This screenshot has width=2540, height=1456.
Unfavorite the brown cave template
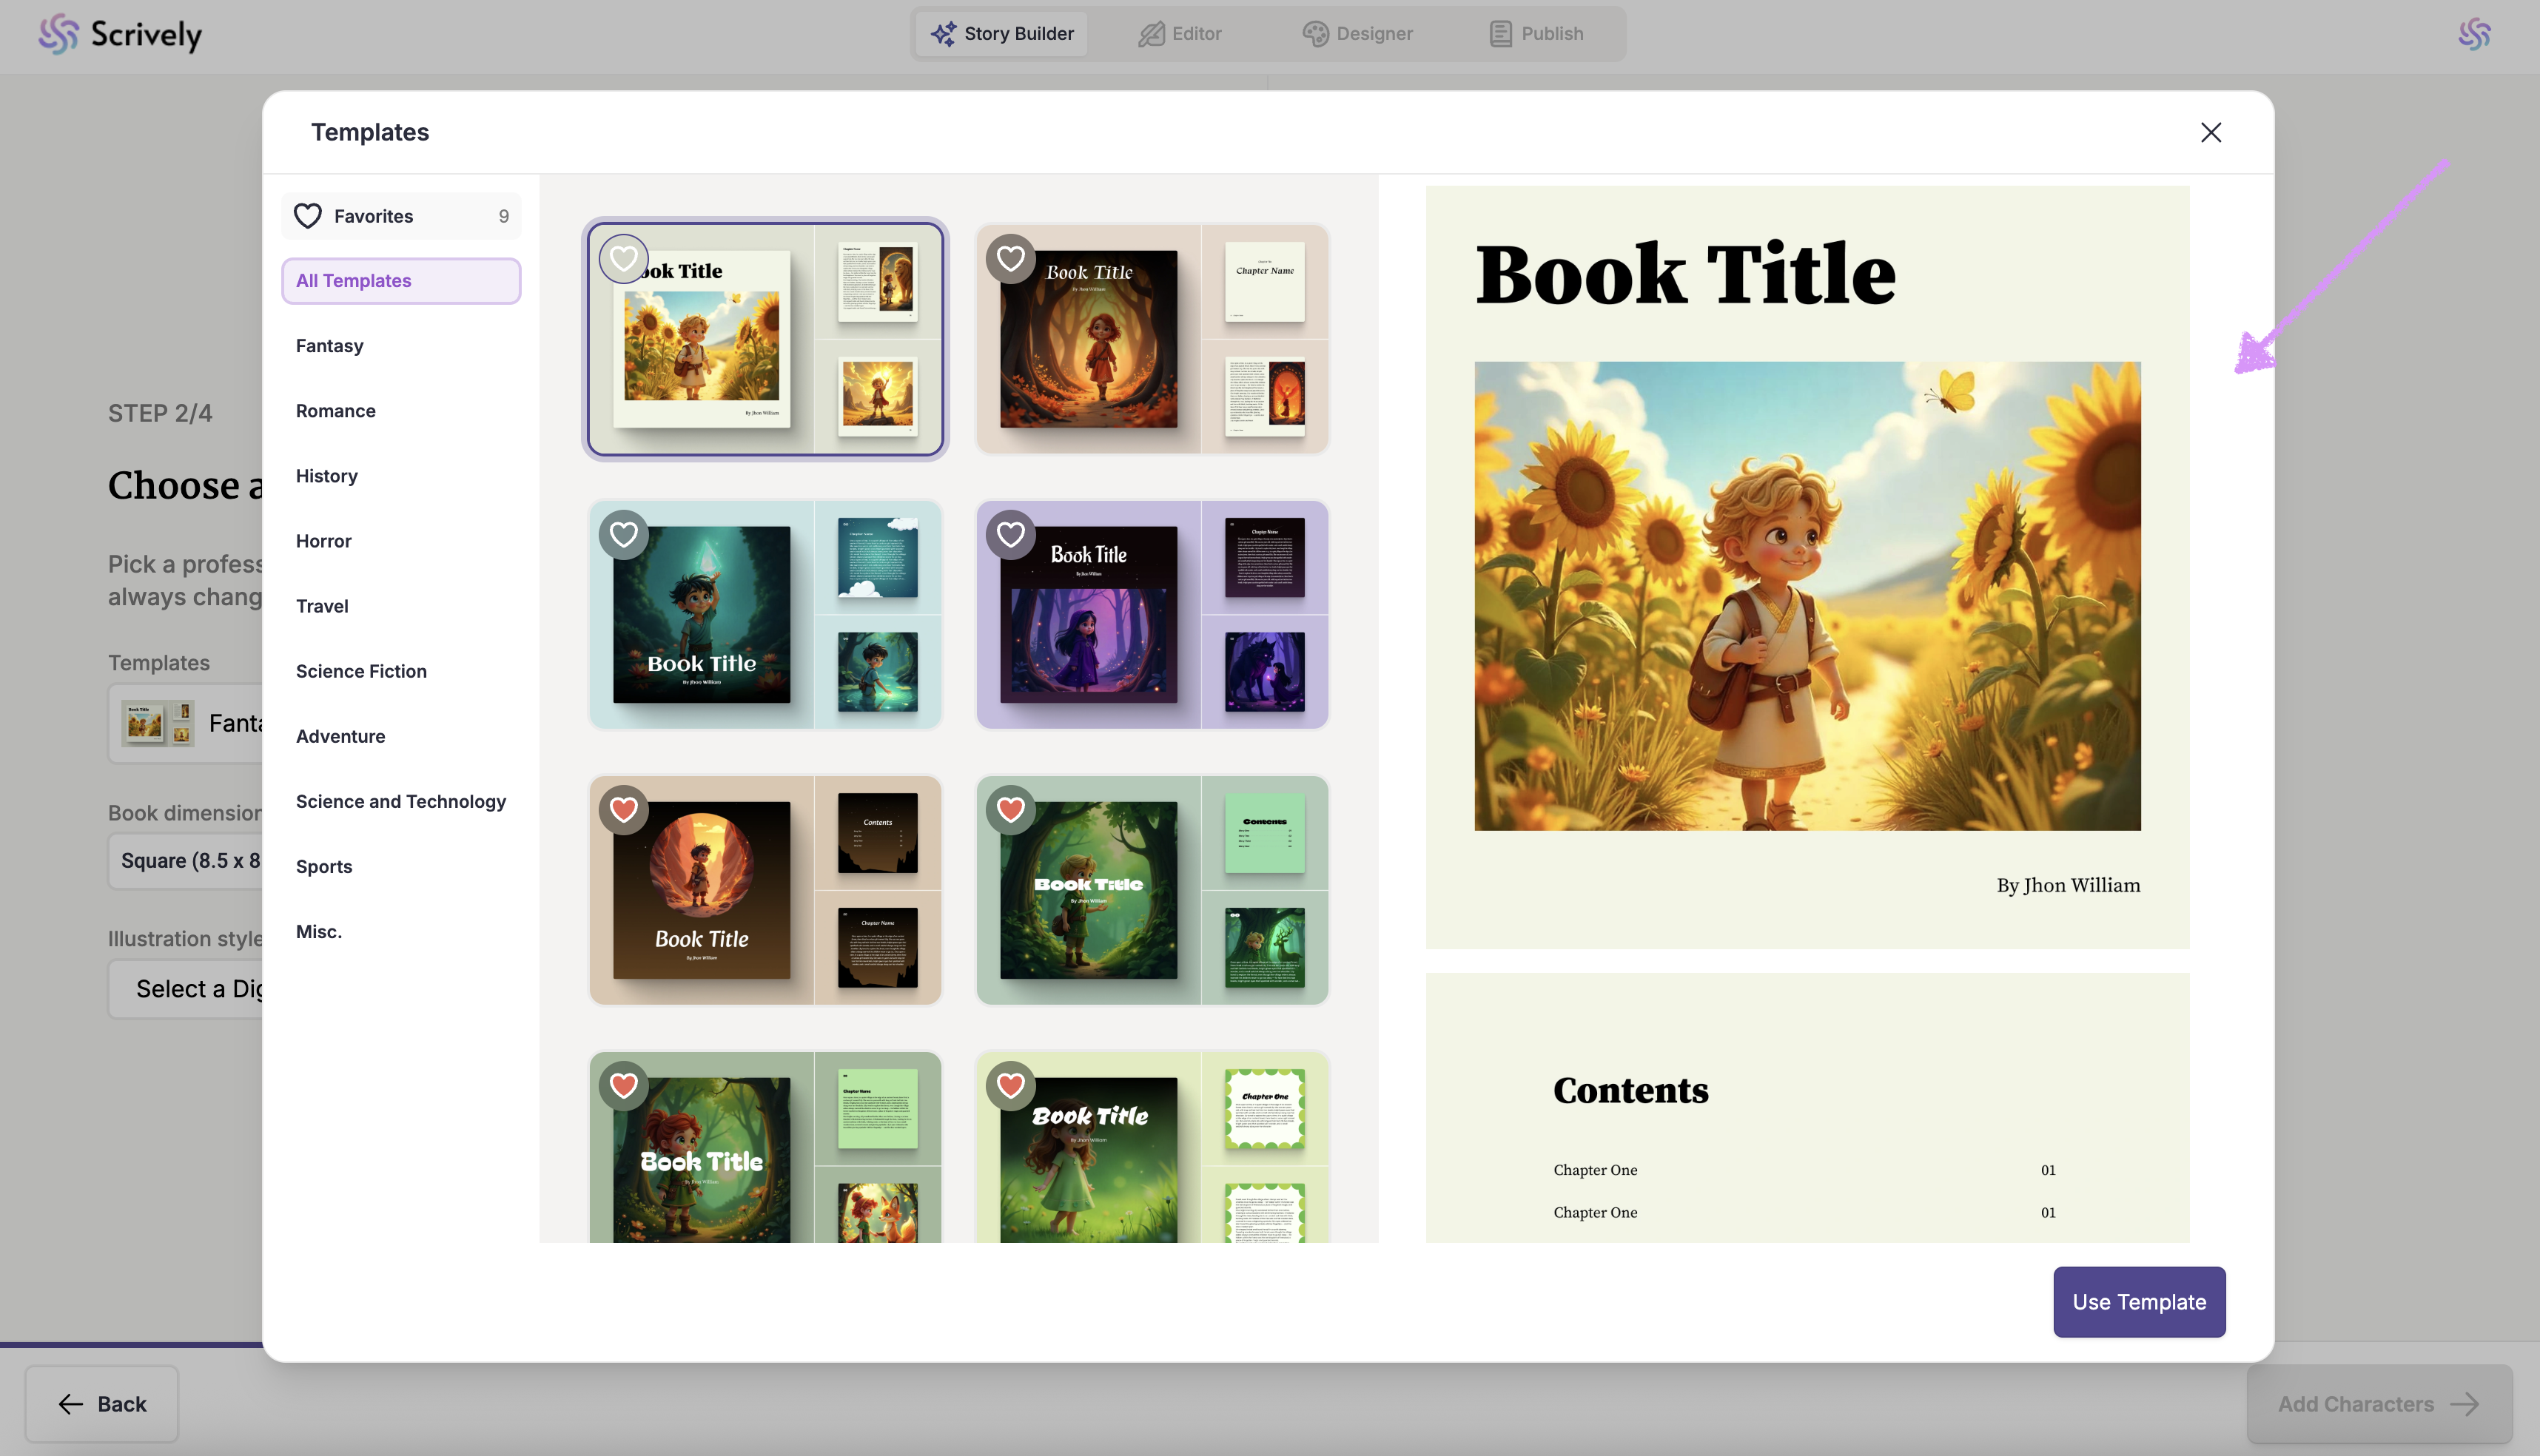623,810
